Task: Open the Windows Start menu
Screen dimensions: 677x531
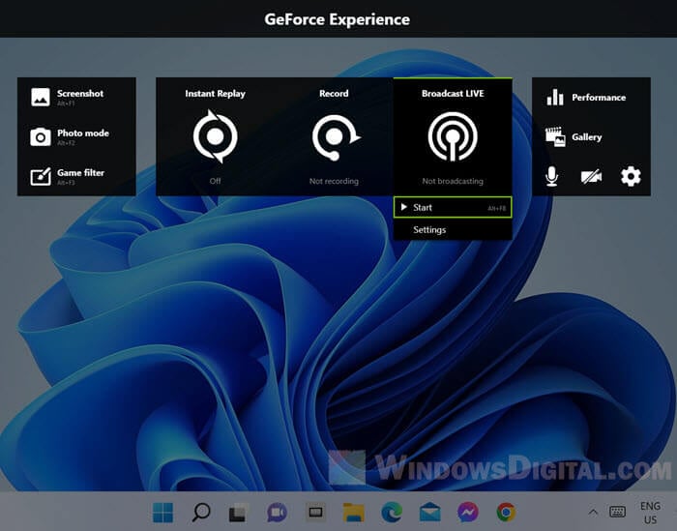Action: (x=162, y=513)
